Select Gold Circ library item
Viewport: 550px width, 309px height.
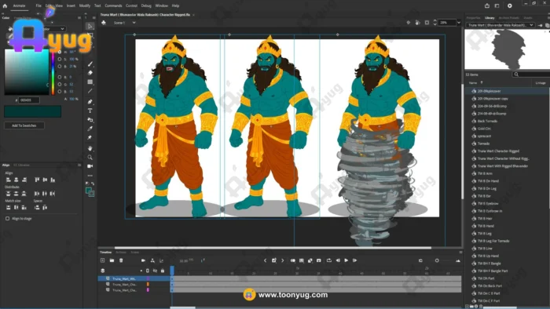coord(484,129)
